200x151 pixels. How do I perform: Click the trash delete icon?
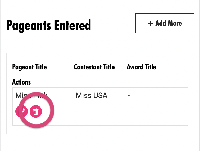click(36, 111)
